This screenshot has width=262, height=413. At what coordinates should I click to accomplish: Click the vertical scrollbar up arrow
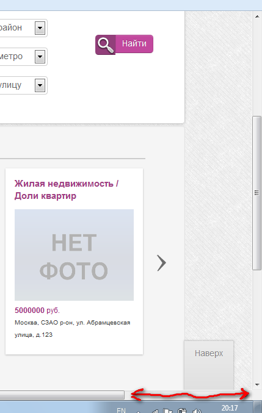coord(257,16)
